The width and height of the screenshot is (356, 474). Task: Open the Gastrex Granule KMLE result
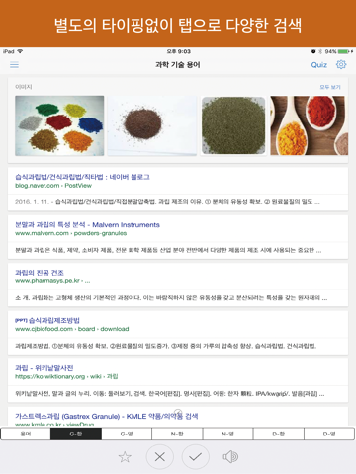point(107,416)
